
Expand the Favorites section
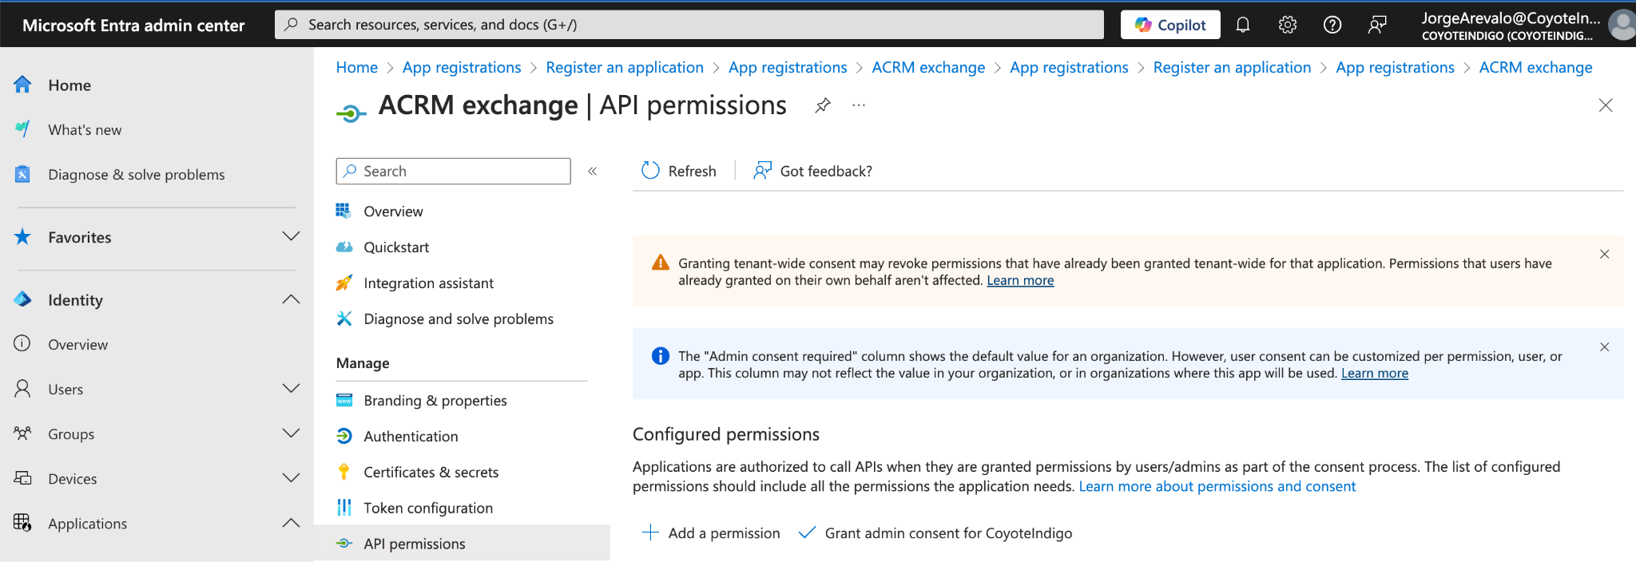point(291,236)
